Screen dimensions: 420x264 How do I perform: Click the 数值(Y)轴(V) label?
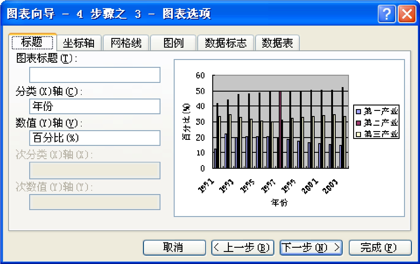pyautogui.click(x=49, y=123)
